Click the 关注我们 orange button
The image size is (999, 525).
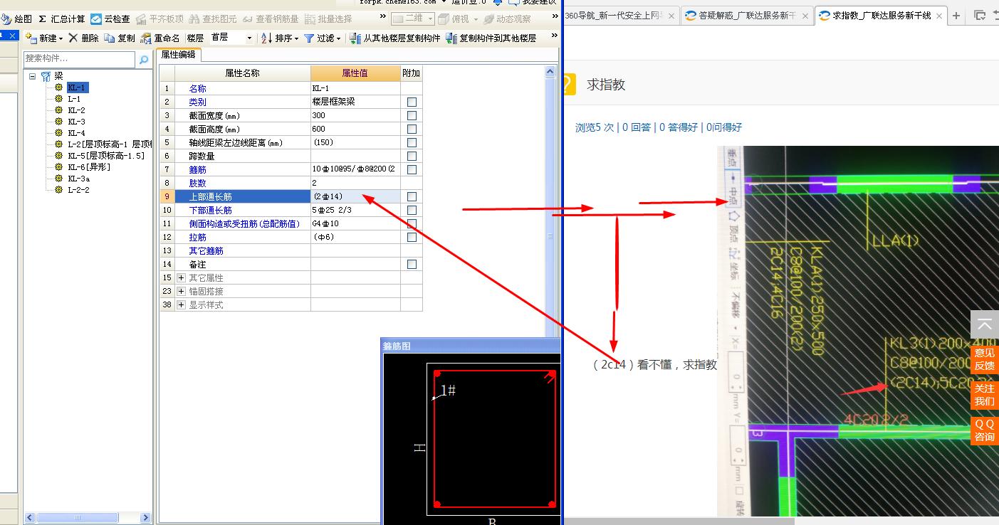click(985, 395)
